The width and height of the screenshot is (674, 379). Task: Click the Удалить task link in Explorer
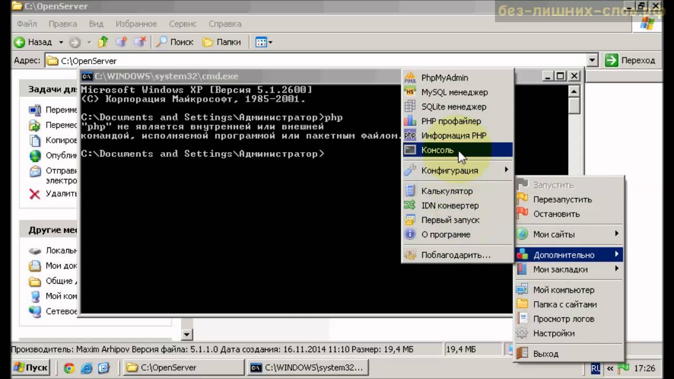(x=53, y=194)
